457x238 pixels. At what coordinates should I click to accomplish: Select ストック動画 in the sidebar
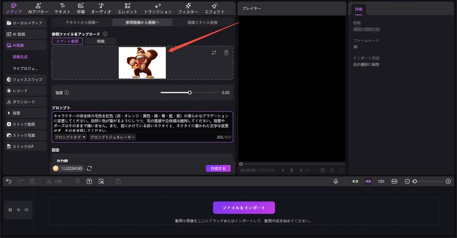[26, 124]
